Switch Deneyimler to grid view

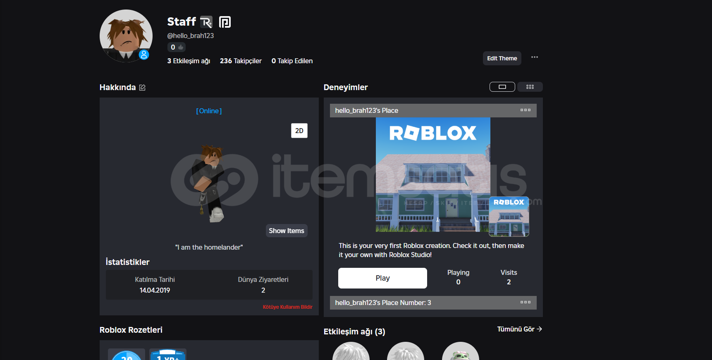(x=530, y=87)
